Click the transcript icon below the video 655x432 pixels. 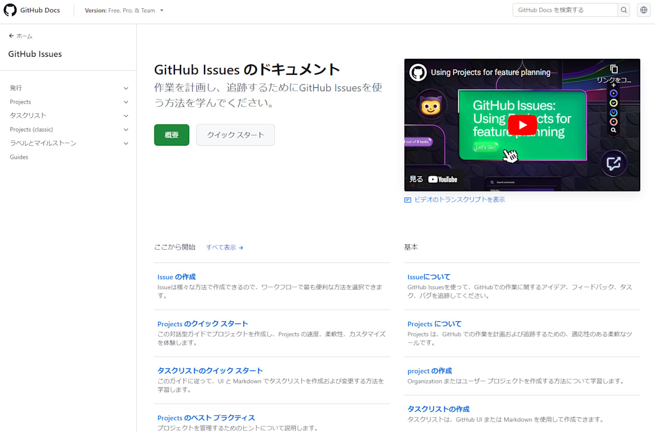407,200
